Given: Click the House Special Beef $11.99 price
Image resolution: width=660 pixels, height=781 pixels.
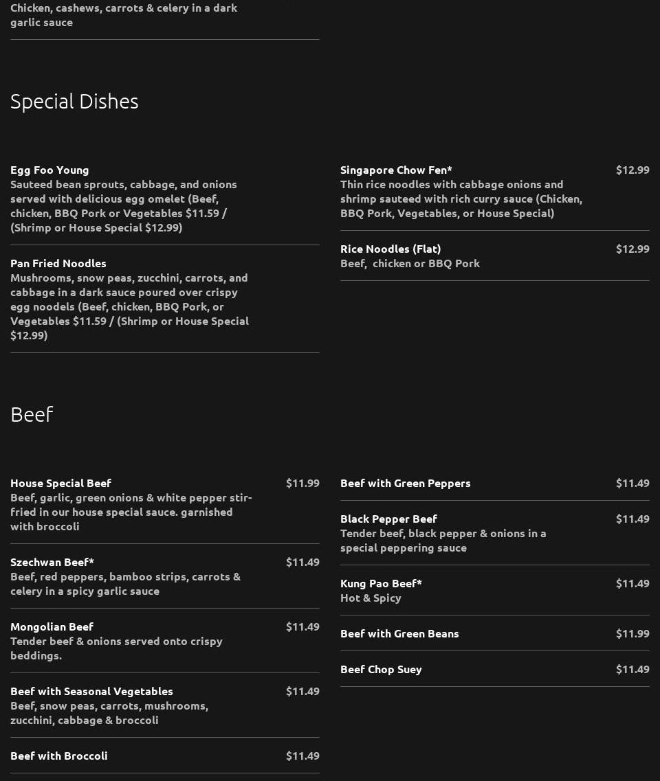Looking at the screenshot, I should point(302,483).
